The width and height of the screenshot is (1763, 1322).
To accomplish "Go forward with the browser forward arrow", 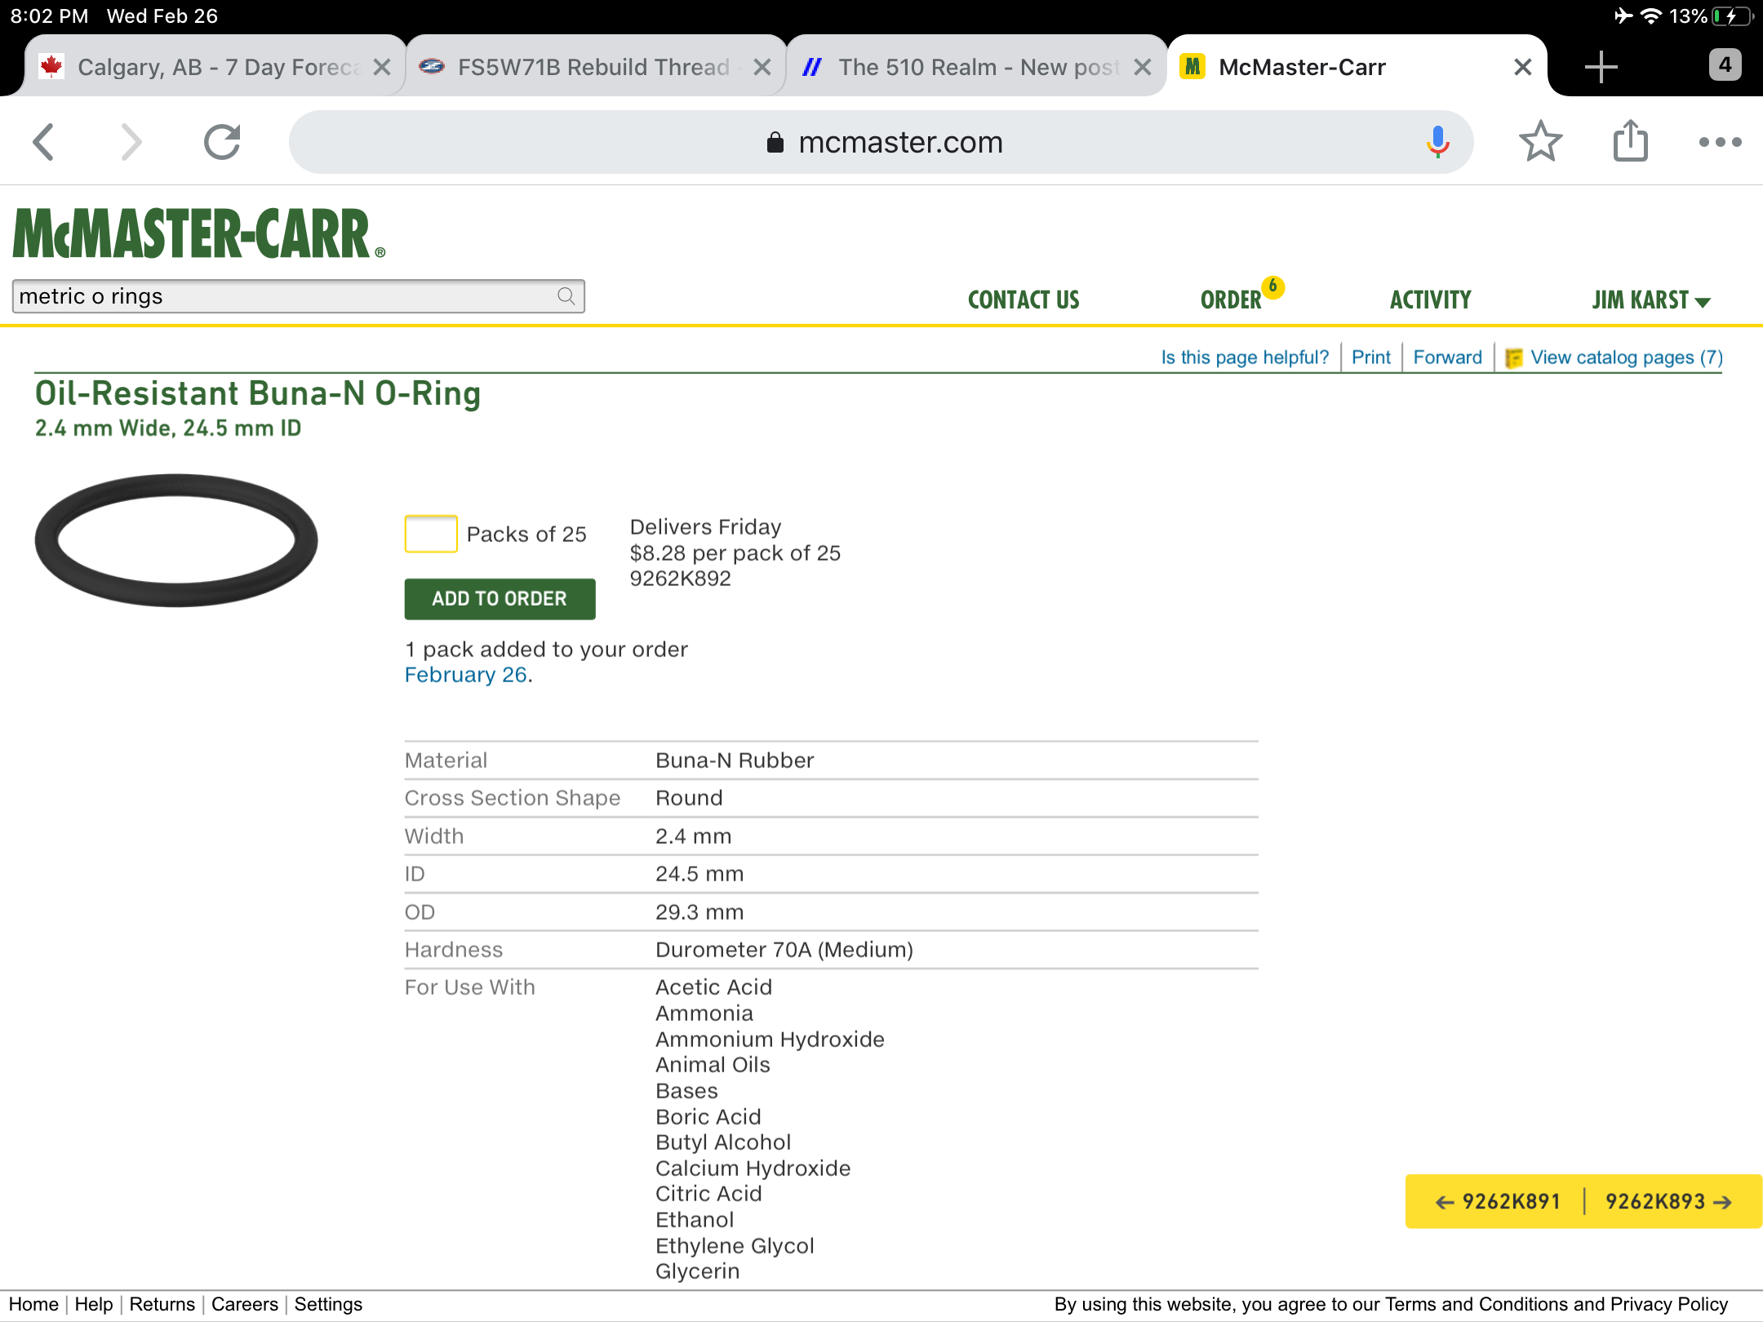I will click(131, 142).
